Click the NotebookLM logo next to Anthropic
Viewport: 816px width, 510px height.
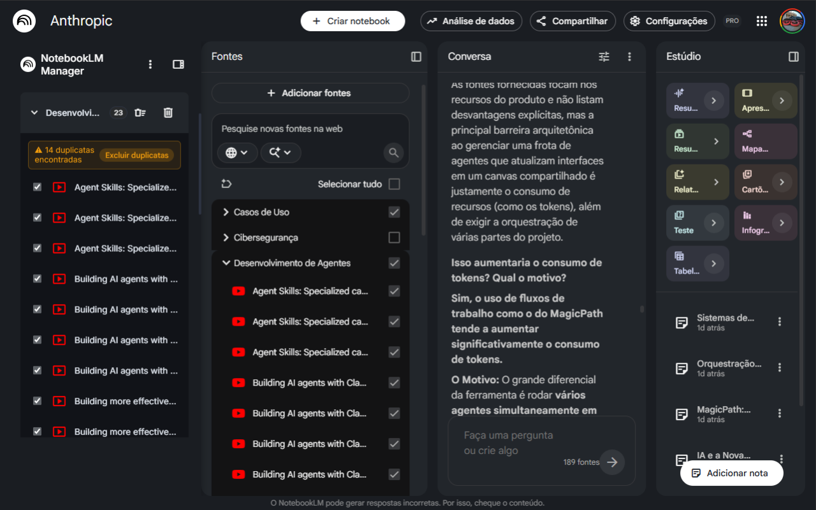click(24, 21)
